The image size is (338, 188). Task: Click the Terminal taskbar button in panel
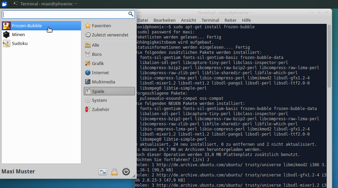point(45,4)
